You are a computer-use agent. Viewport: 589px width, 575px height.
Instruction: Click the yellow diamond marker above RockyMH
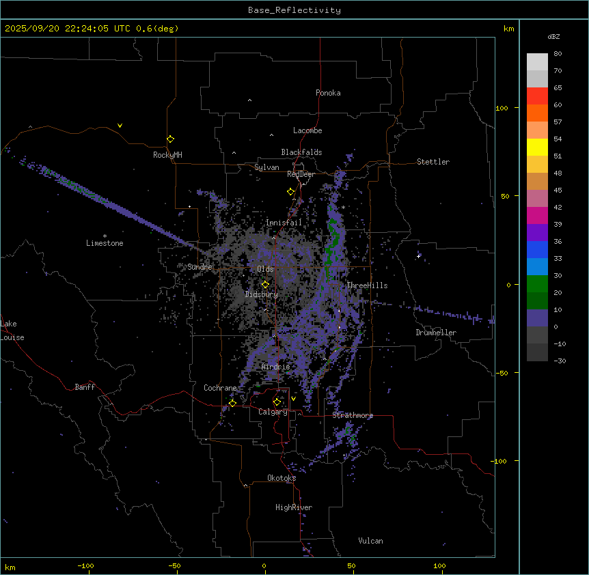[170, 139]
